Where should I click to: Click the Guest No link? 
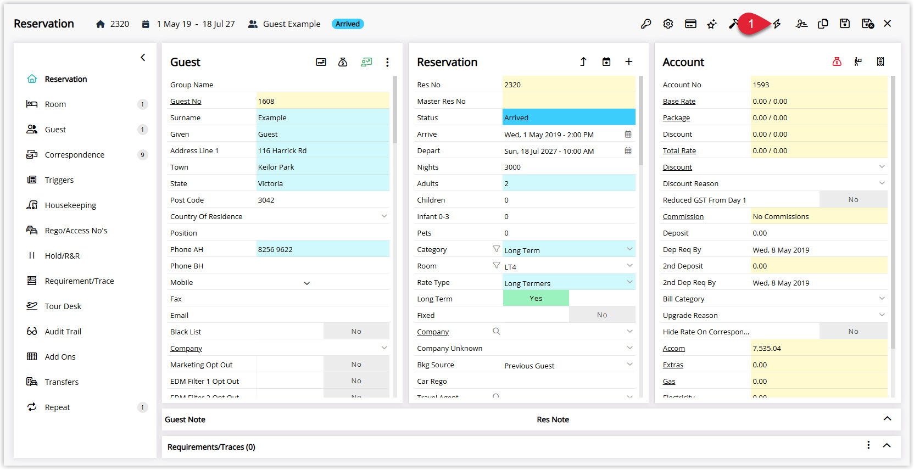tap(186, 102)
